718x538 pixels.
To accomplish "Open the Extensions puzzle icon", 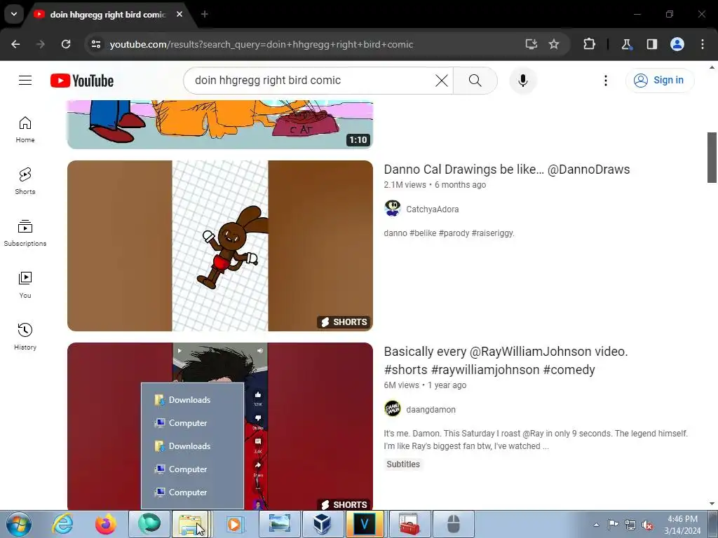I will pos(589,44).
